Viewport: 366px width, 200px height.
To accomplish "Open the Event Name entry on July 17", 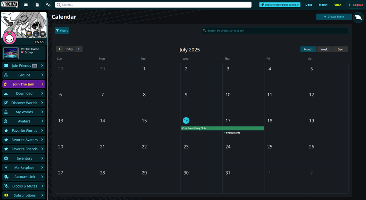I will coord(232,132).
